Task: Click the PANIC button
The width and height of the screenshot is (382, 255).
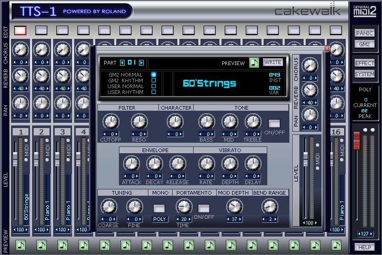Action: 365,33
